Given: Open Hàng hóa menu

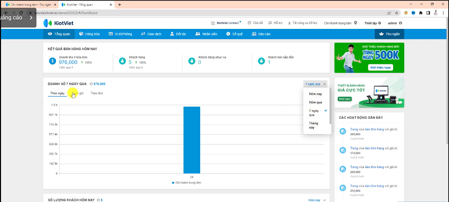Looking at the screenshot, I should point(89,34).
